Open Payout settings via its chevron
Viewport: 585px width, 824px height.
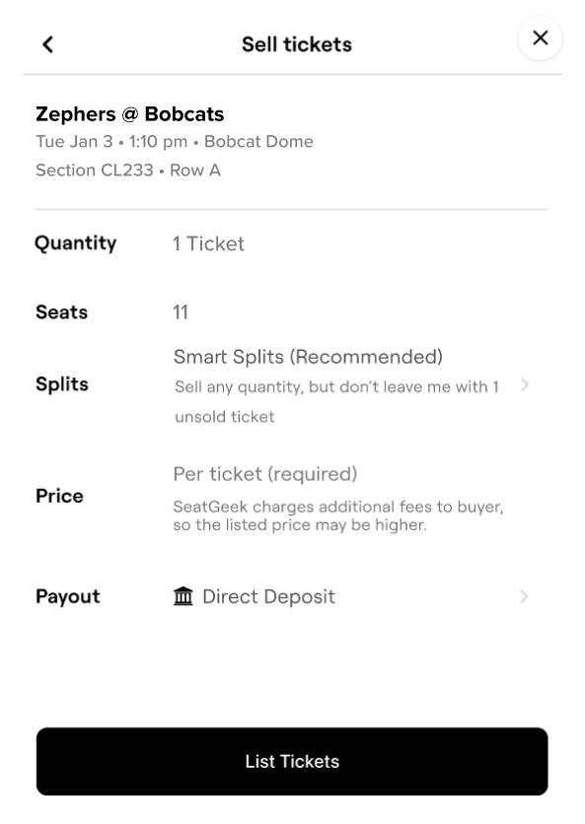524,596
